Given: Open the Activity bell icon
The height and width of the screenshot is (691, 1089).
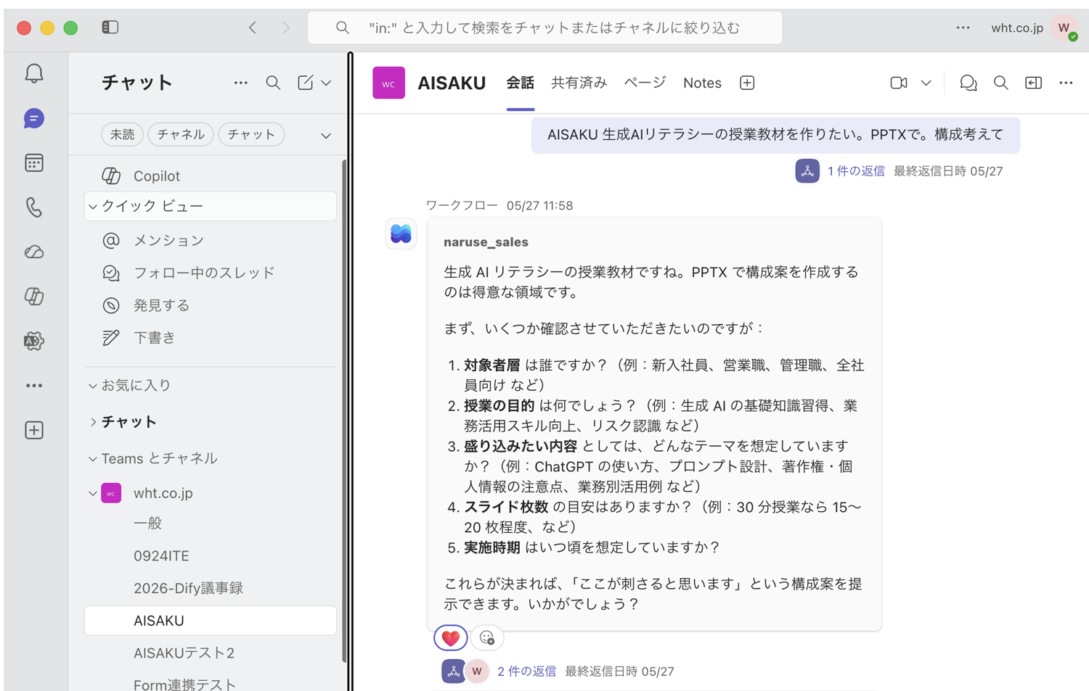Looking at the screenshot, I should point(34,73).
